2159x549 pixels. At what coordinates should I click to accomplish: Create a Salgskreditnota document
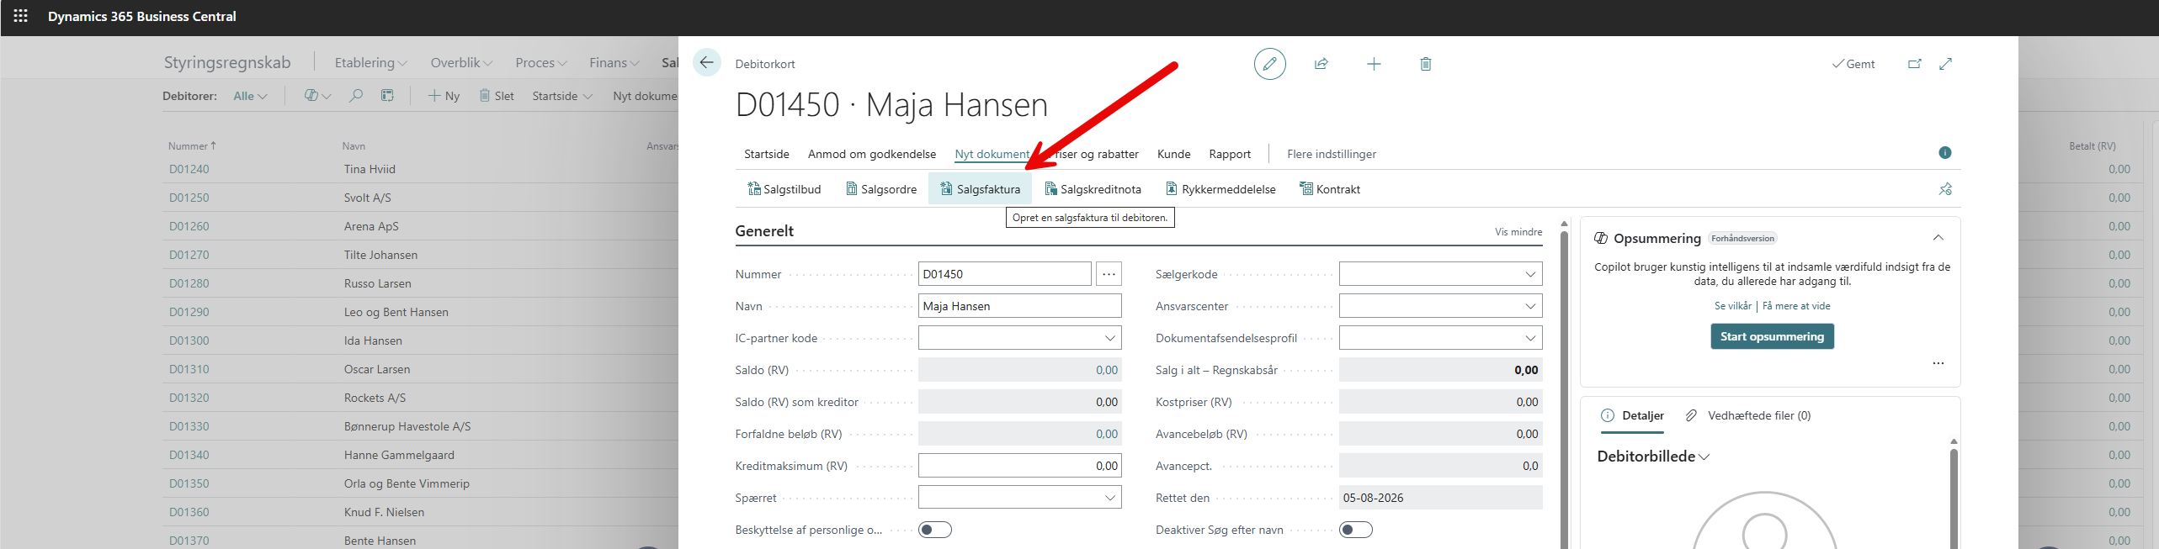point(1093,189)
